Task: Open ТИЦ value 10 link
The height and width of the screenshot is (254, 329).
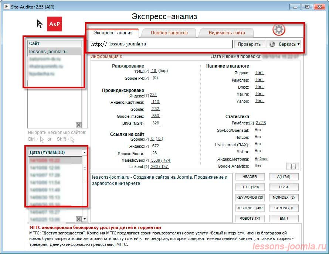Action: [x=154, y=71]
